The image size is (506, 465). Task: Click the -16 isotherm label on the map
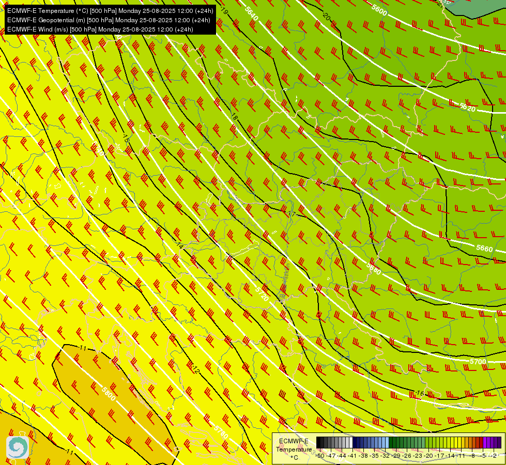point(420,393)
